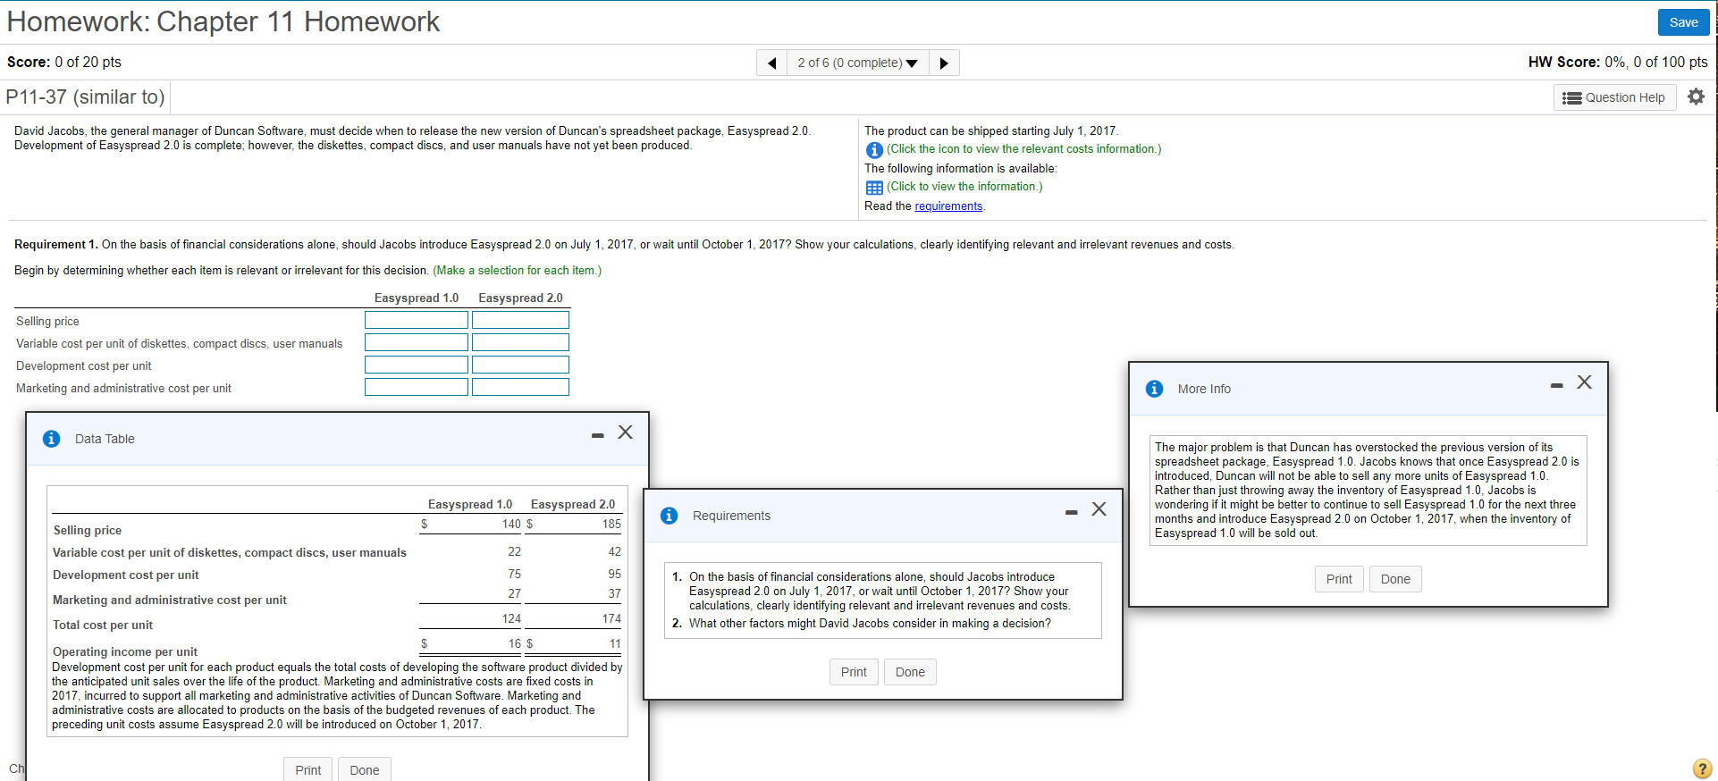Close the More Info dialog
The height and width of the screenshot is (781, 1718).
[x=1585, y=382]
